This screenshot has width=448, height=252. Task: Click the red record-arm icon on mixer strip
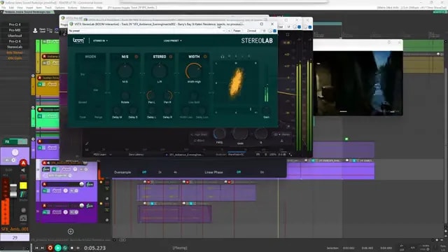click(23, 163)
